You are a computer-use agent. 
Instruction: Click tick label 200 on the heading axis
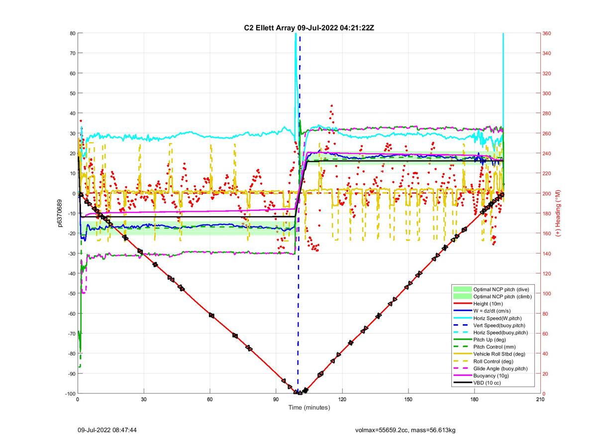coord(547,193)
